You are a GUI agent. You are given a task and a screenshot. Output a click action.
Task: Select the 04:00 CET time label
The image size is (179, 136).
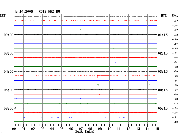[x=9, y=72]
